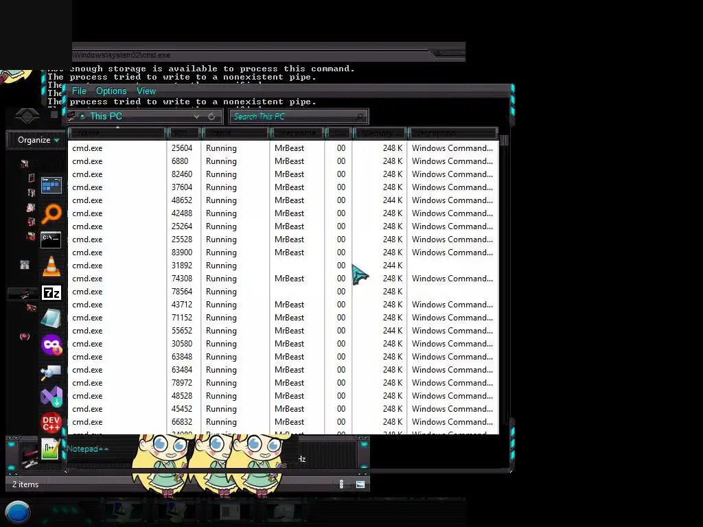Launch the purple masked browser icon
The width and height of the screenshot is (703, 527).
(51, 345)
